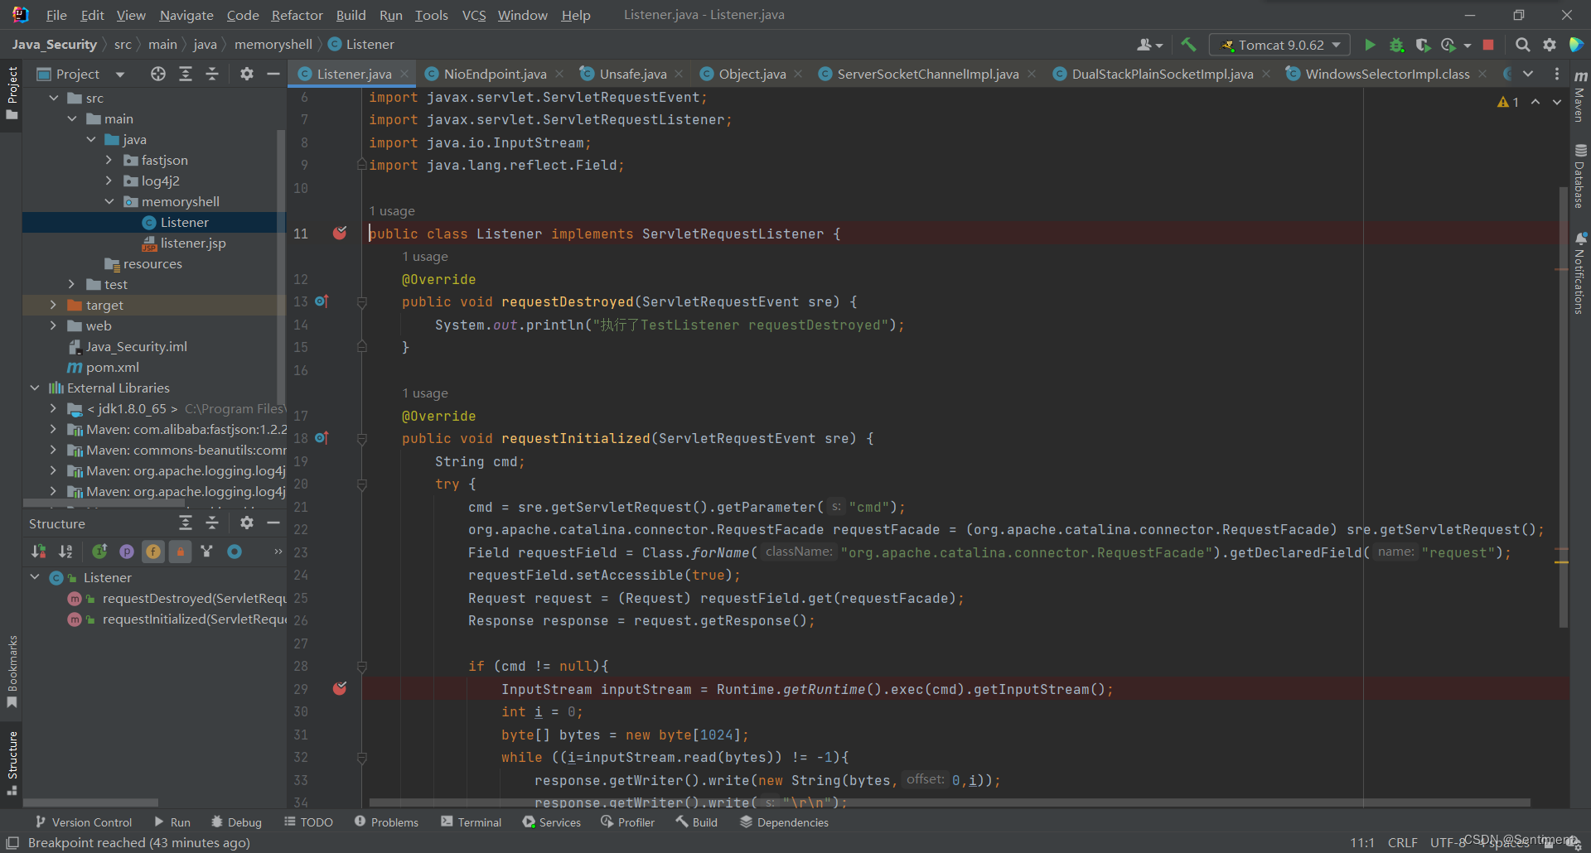Toggle Show Inherited in Structure toolbar
The width and height of the screenshot is (1591, 853).
99,552
